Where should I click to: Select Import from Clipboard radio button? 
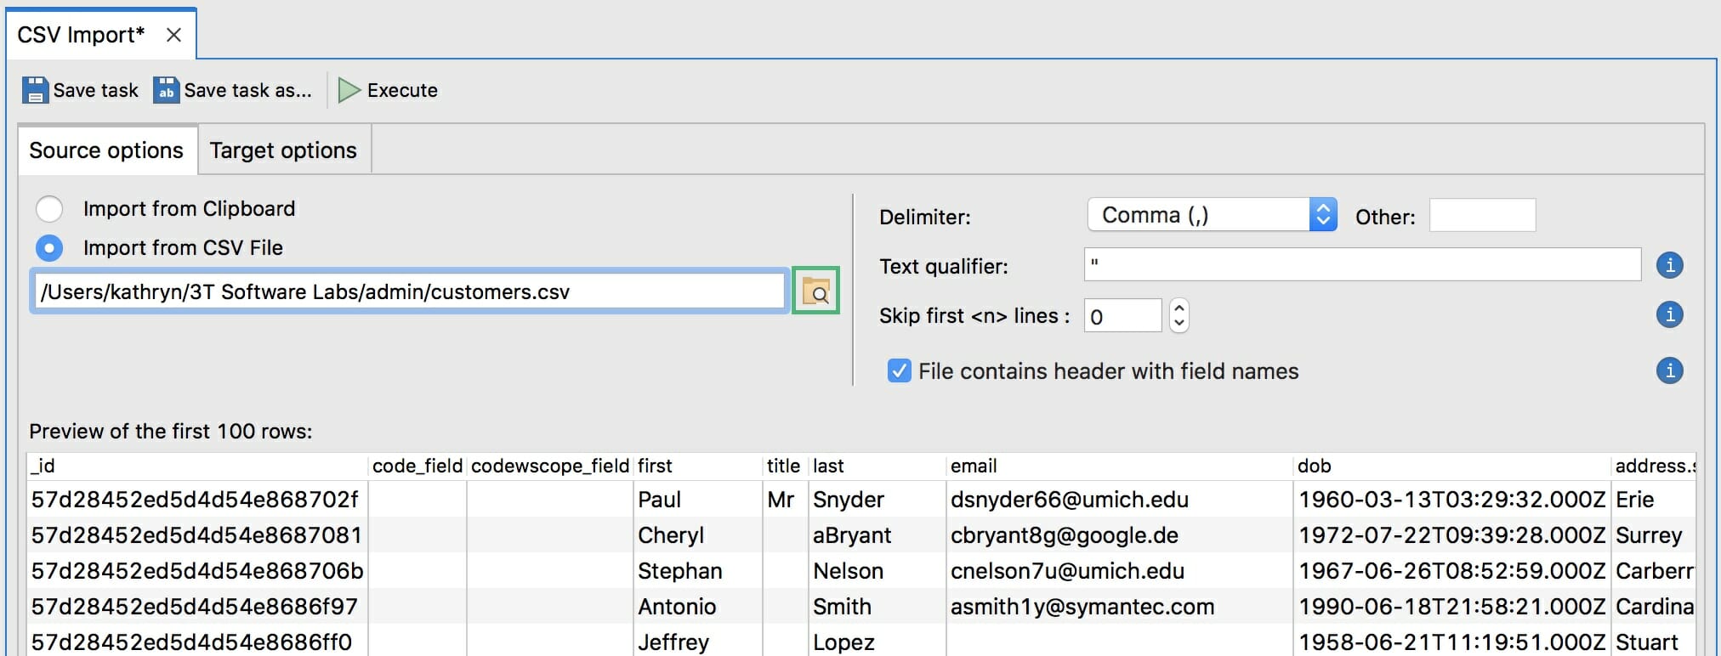coord(49,209)
